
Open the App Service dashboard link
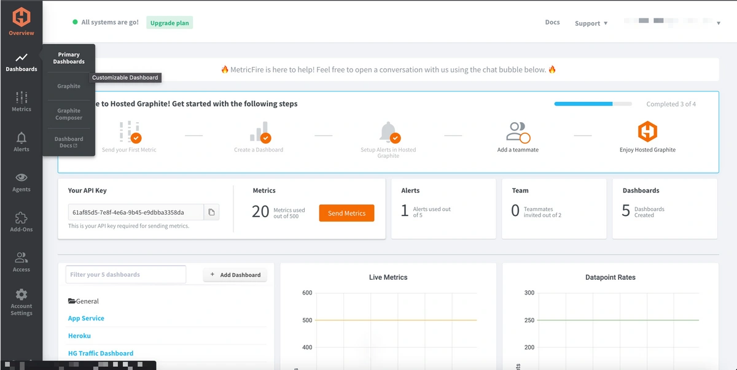86,318
